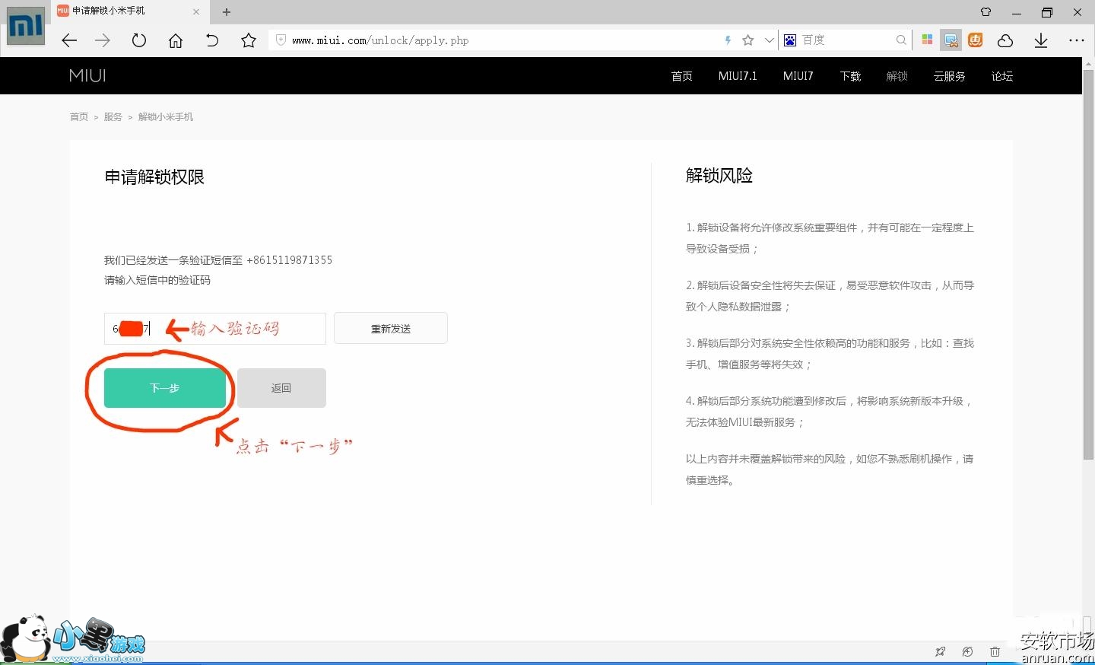This screenshot has height=665, width=1095.
Task: Click the rocket accelerator icon in status bar
Action: coord(941,651)
